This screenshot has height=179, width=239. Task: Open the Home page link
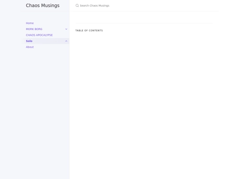(x=30, y=23)
